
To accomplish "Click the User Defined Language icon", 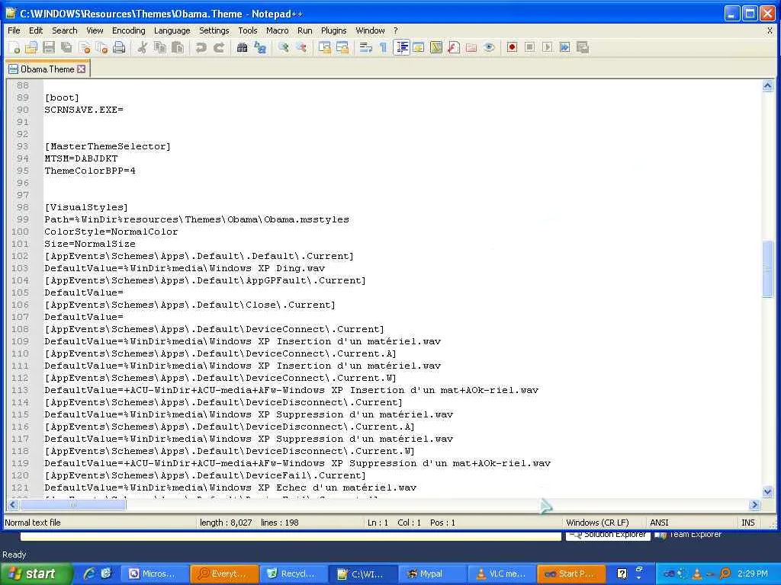I will click(x=419, y=47).
